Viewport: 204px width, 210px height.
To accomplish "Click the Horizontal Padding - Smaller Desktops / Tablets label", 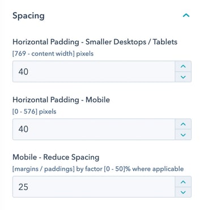I will point(95,42).
